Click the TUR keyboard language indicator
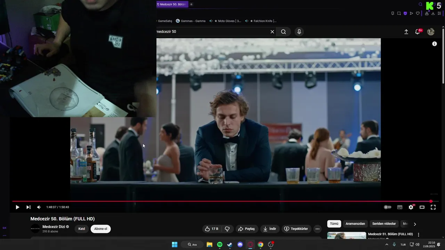Viewport: 445px width, 250px height. pyautogui.click(x=403, y=244)
